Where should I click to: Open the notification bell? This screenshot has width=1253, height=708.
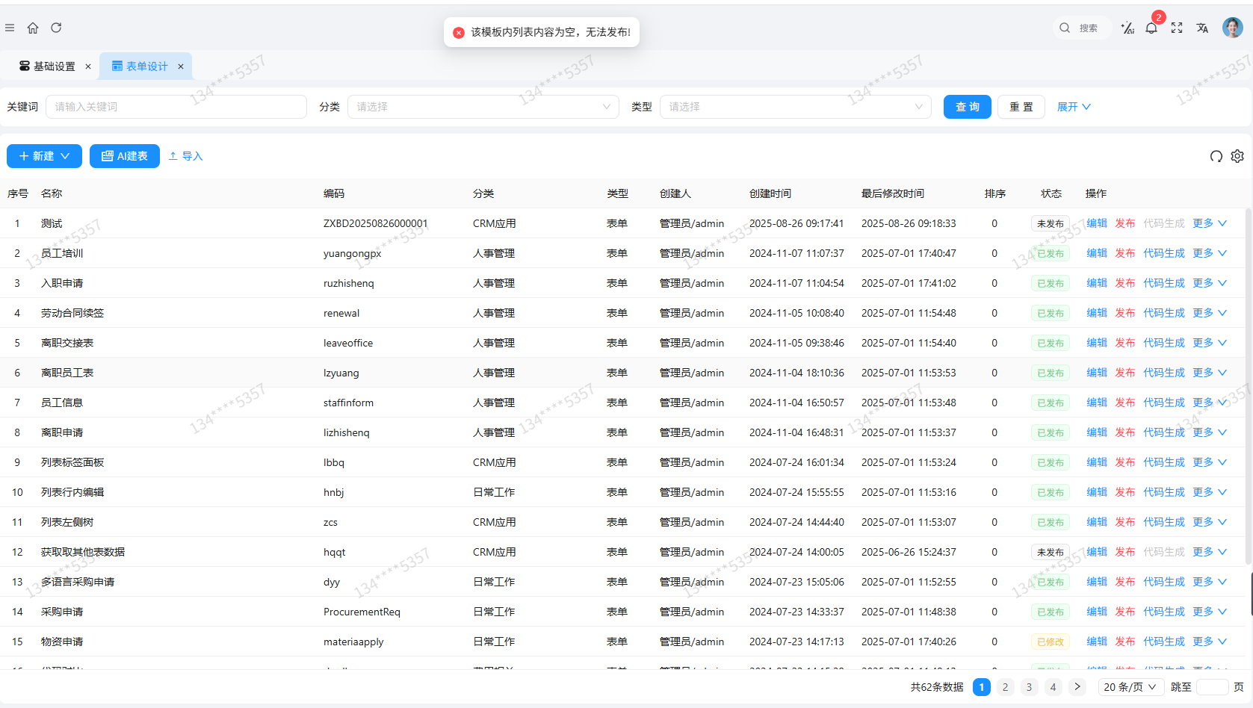(x=1151, y=28)
